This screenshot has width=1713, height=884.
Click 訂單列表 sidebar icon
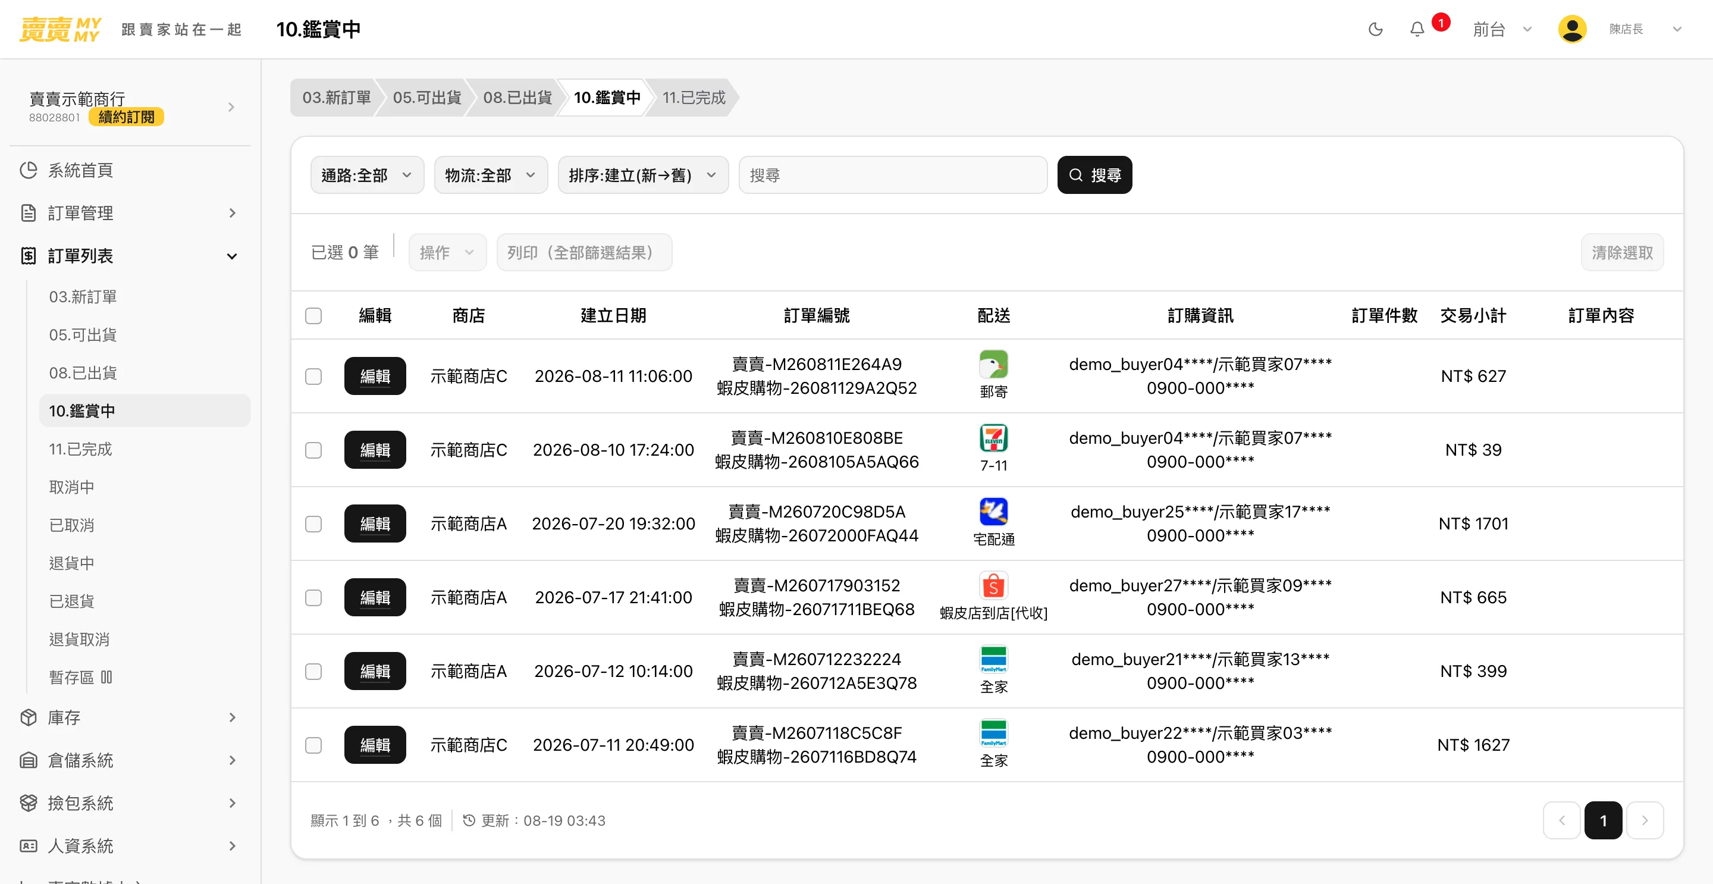click(28, 255)
